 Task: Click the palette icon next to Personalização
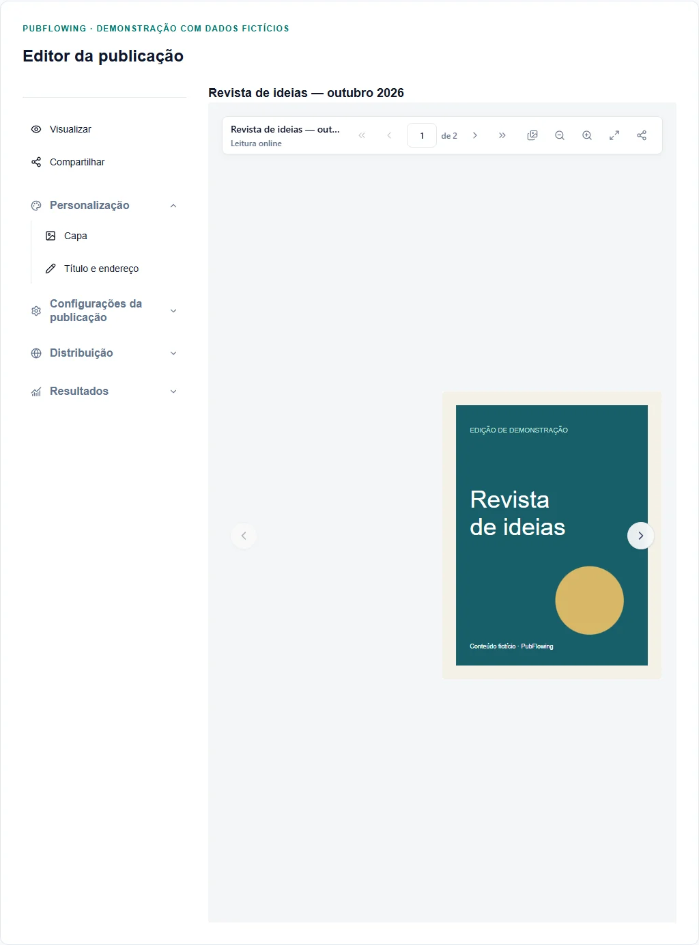(x=36, y=206)
